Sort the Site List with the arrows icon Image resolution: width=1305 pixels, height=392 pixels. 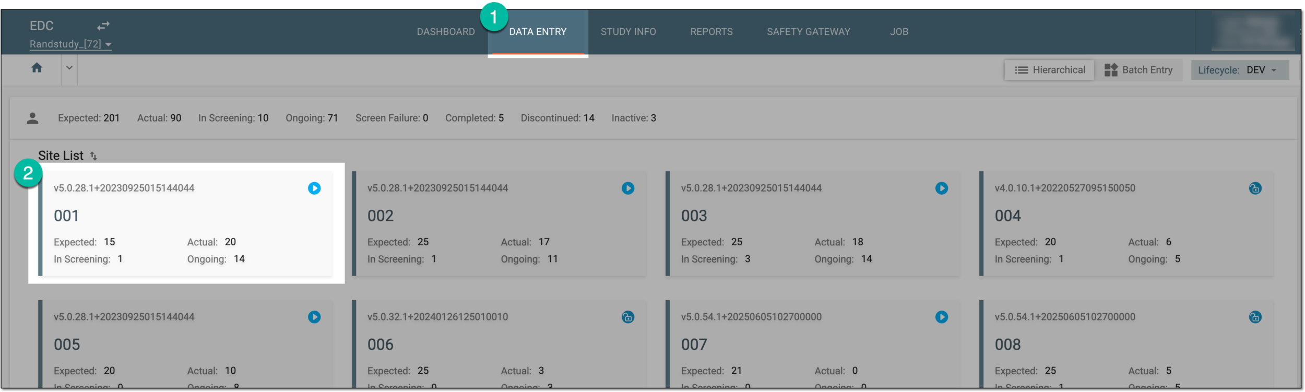click(x=93, y=156)
